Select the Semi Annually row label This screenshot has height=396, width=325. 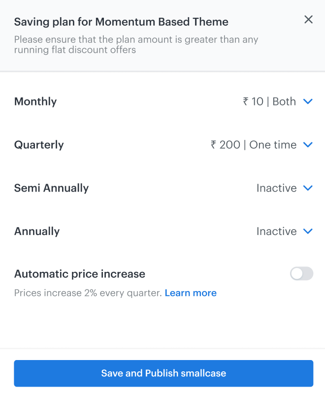pos(51,188)
